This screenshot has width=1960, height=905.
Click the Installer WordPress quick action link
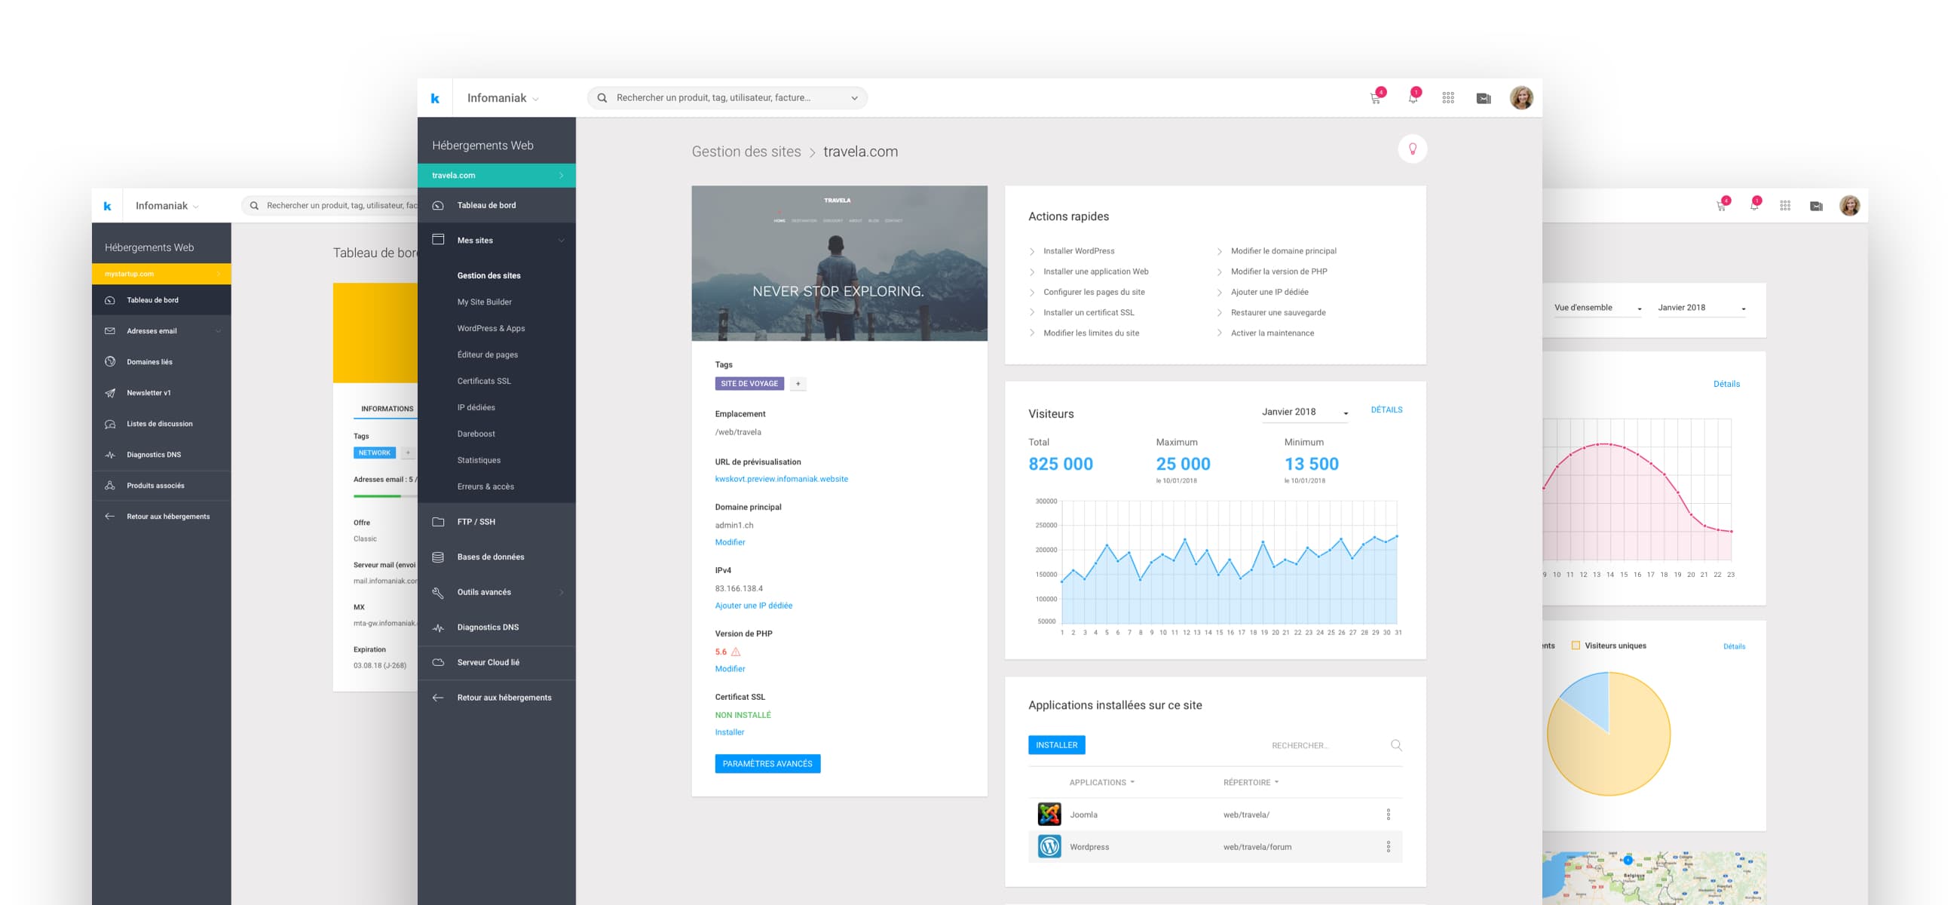(x=1078, y=251)
